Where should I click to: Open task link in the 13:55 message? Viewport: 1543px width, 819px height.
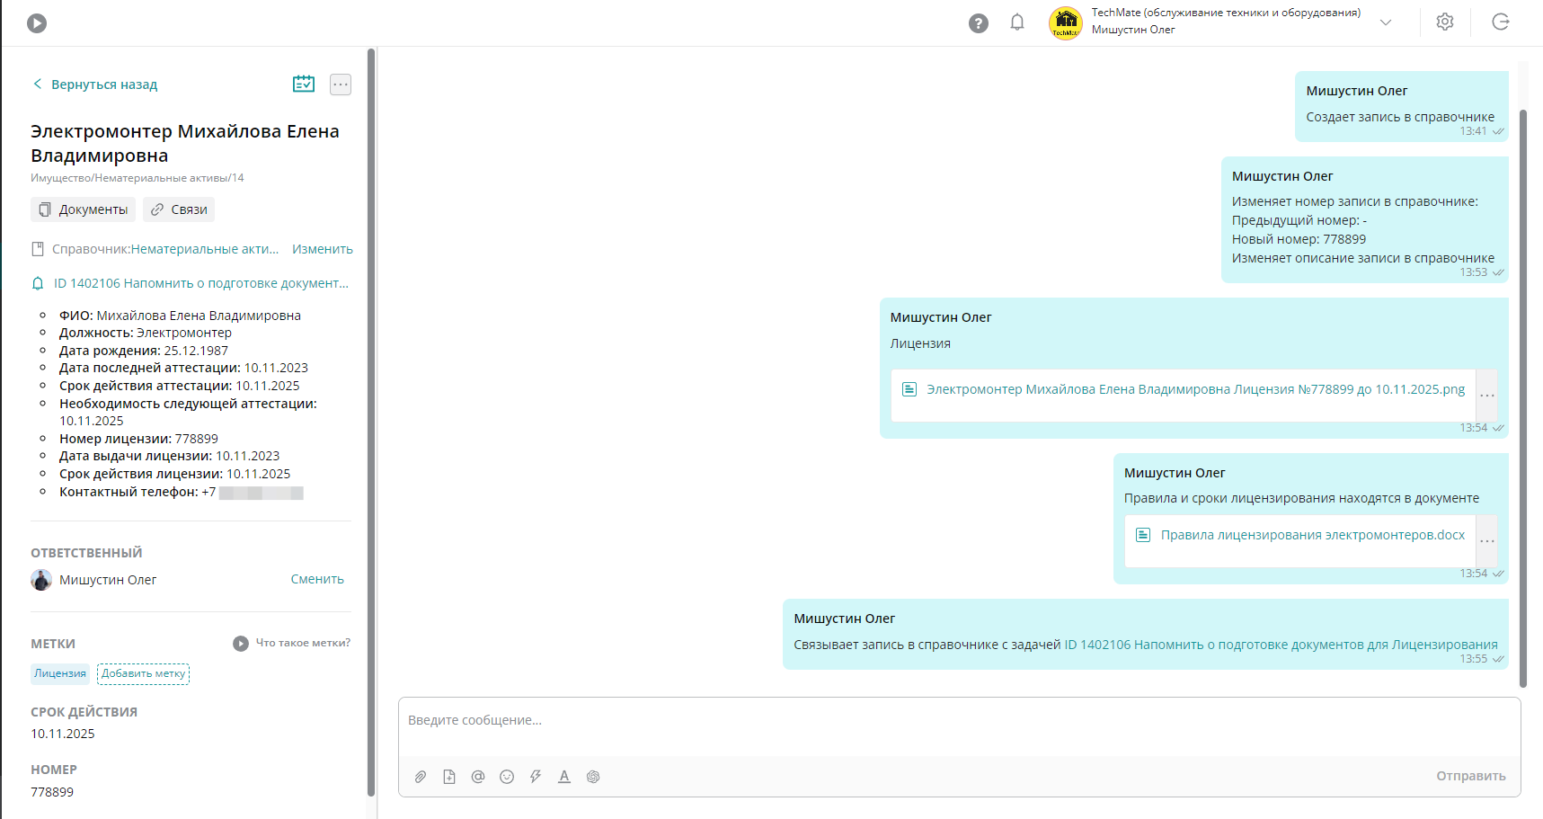coord(1281,645)
